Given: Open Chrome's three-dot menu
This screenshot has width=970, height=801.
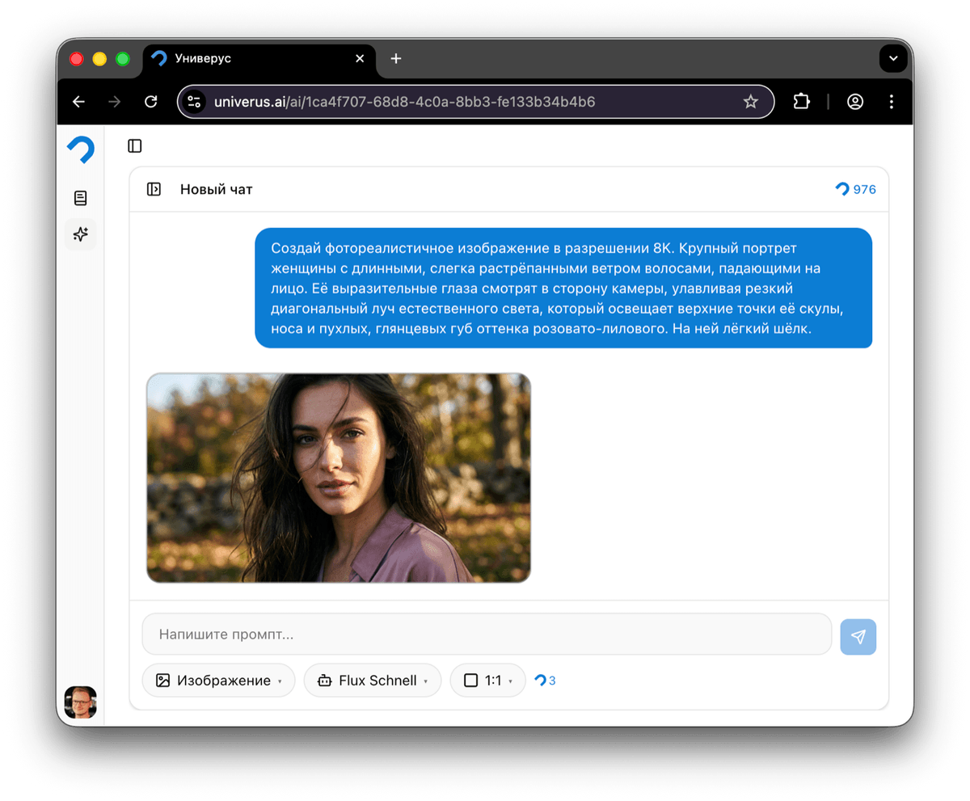Looking at the screenshot, I should click(x=891, y=101).
